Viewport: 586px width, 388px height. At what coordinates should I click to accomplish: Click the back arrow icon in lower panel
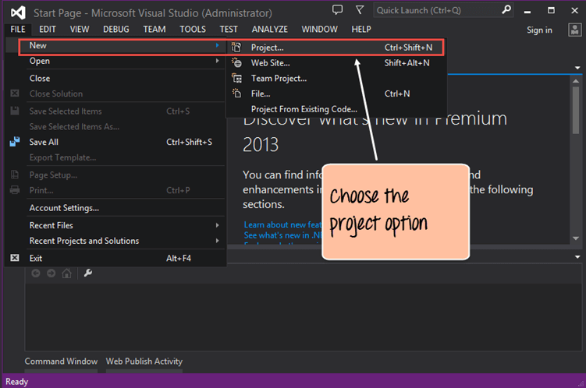tap(36, 273)
